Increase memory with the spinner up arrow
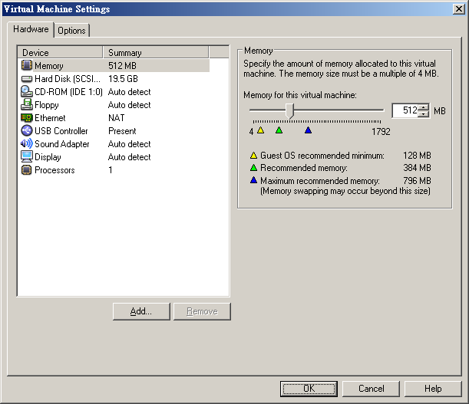The image size is (469, 404). [x=424, y=107]
